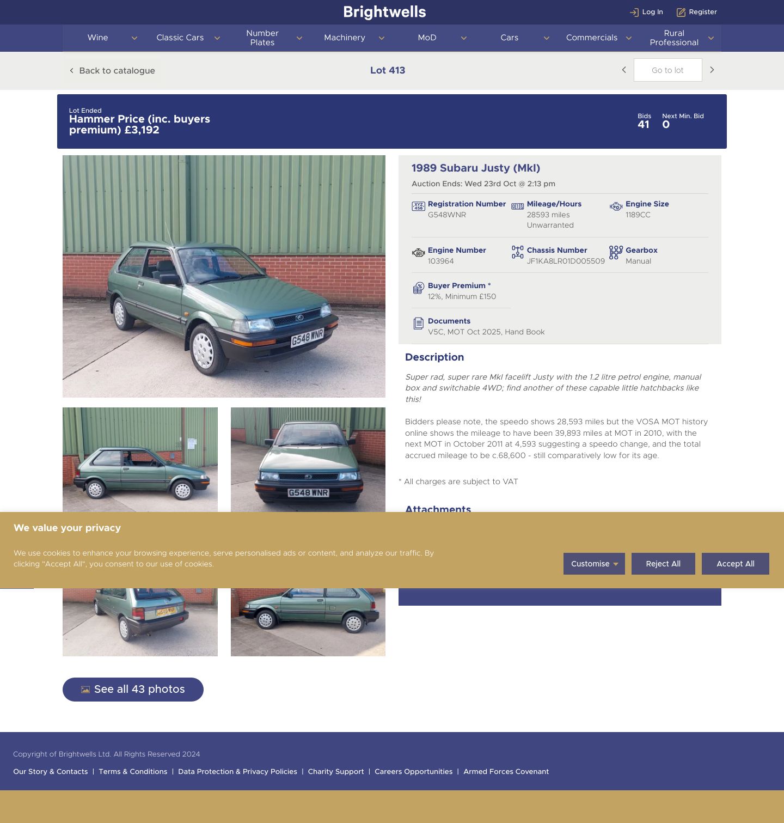The height and width of the screenshot is (823, 784).
Task: Open Terms & Conditions footer link
Action: click(x=133, y=772)
